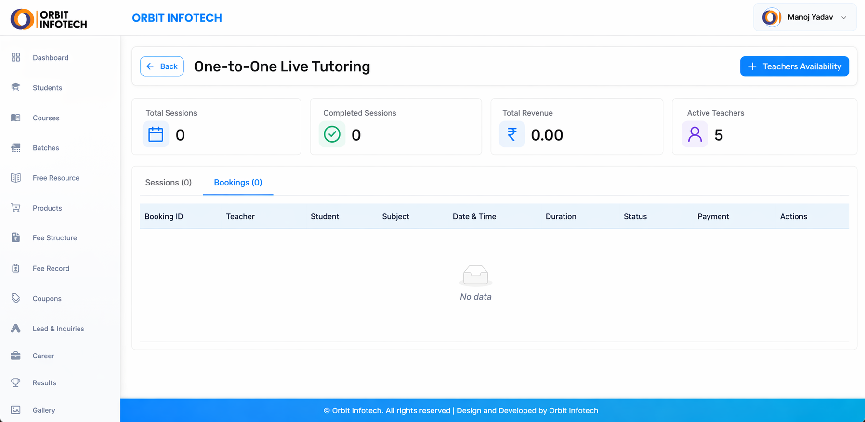The height and width of the screenshot is (422, 865).
Task: Click the Active Teachers person icon
Action: [x=695, y=134]
